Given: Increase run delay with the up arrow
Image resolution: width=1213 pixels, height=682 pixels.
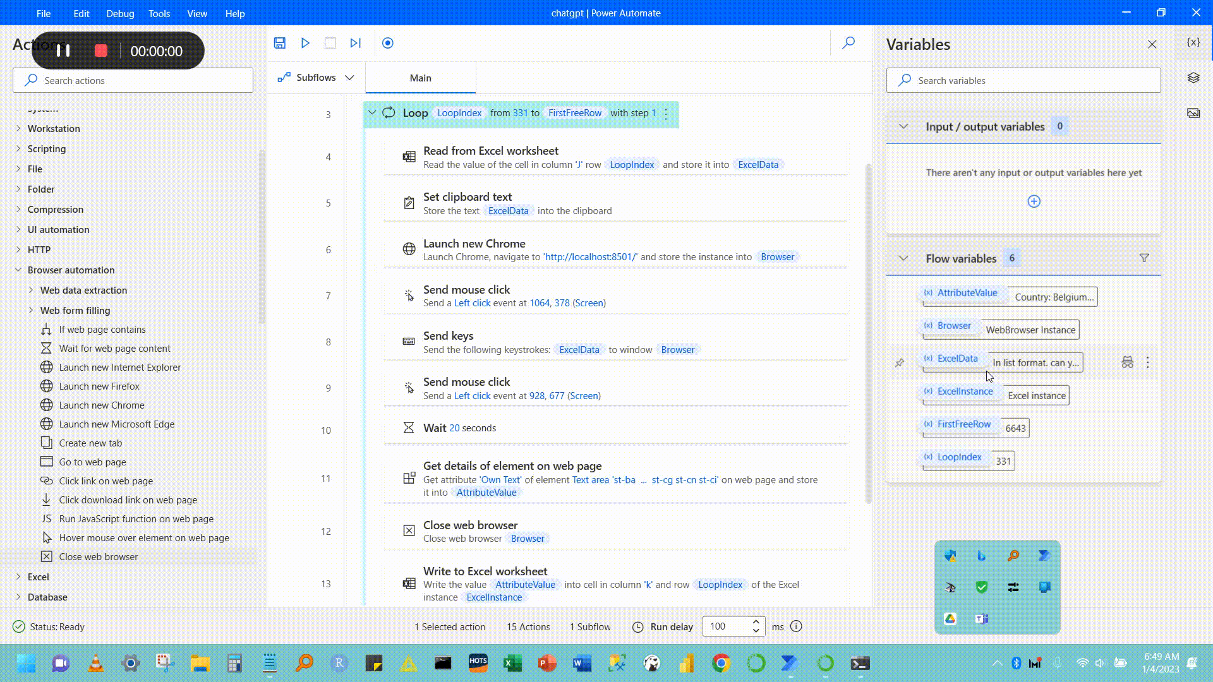Looking at the screenshot, I should point(756,621).
